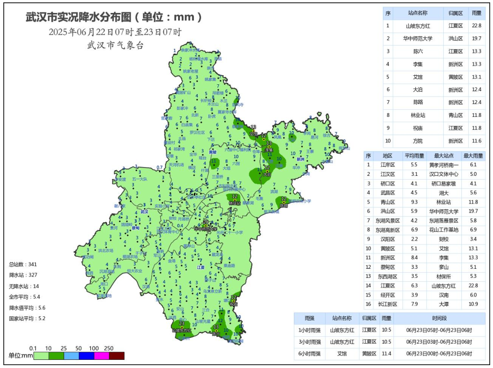Image resolution: width=493 pixels, height=368 pixels.
Task: Click the light blue legend swatch
Action: (75, 356)
